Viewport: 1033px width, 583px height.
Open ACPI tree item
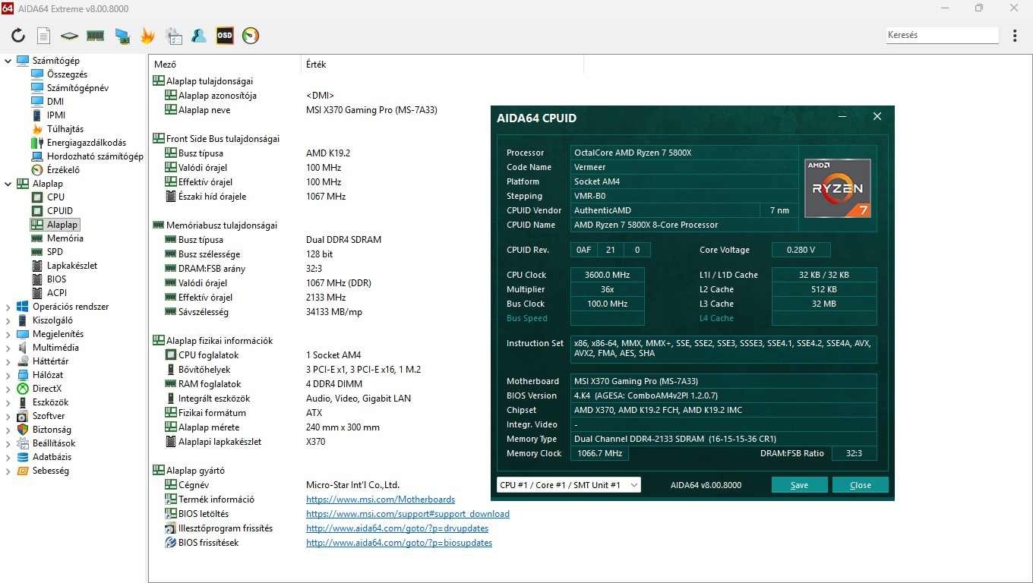coord(57,293)
